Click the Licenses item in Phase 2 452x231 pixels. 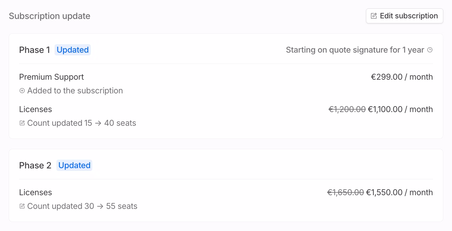(36, 192)
